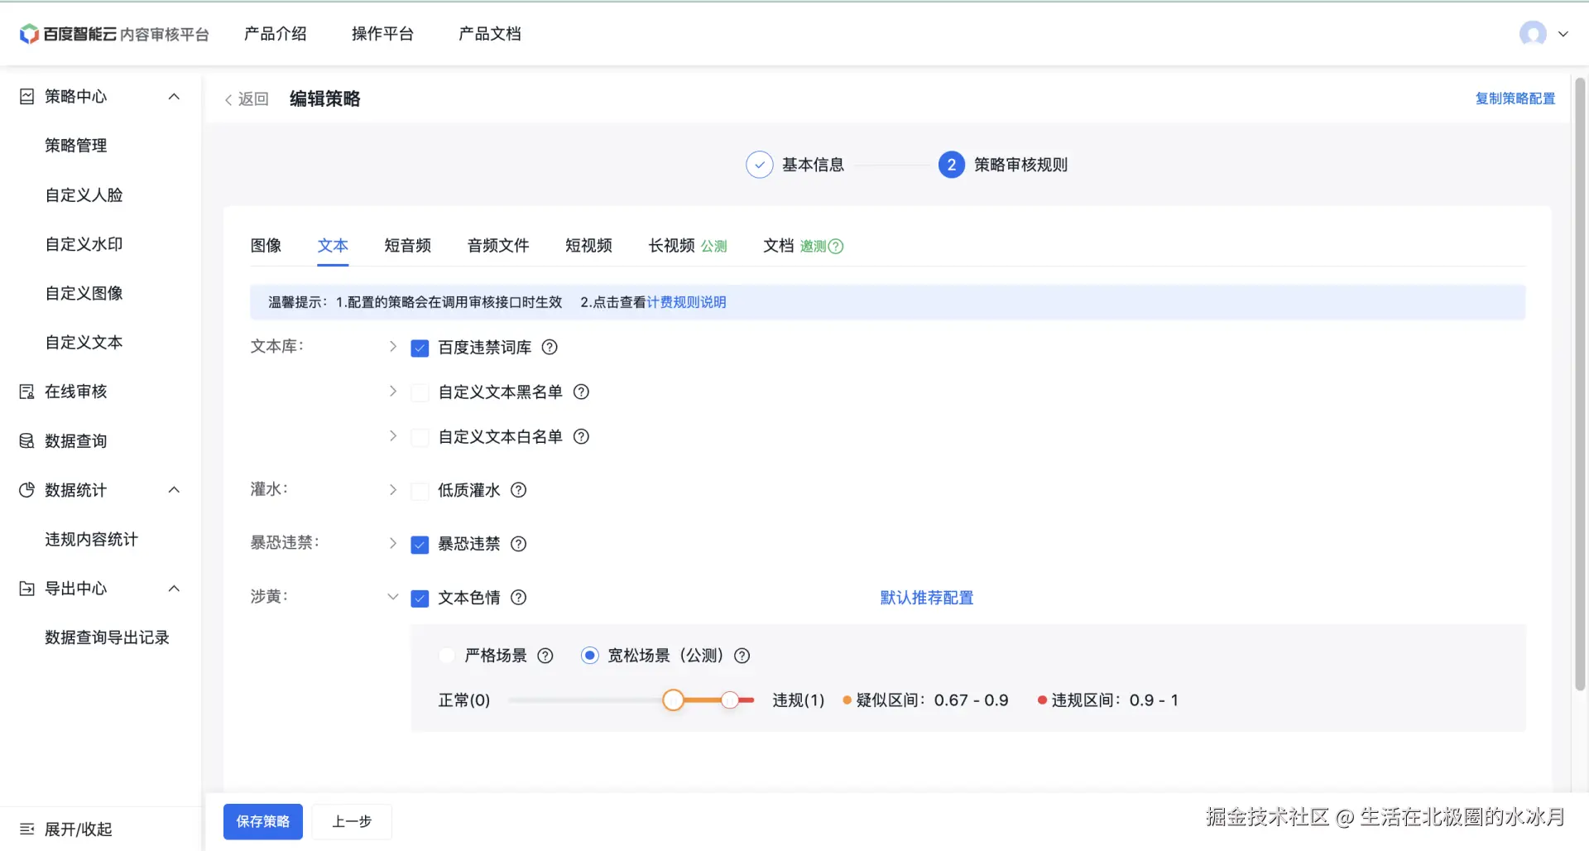Expand the 暴恐违禁 row arrow
The height and width of the screenshot is (851, 1589).
[393, 543]
